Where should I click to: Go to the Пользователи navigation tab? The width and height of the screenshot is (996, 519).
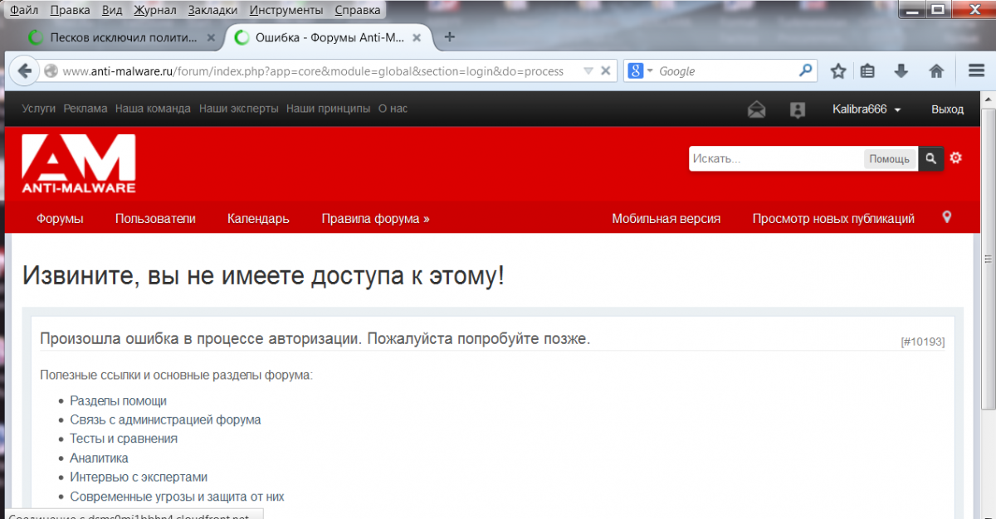(155, 219)
